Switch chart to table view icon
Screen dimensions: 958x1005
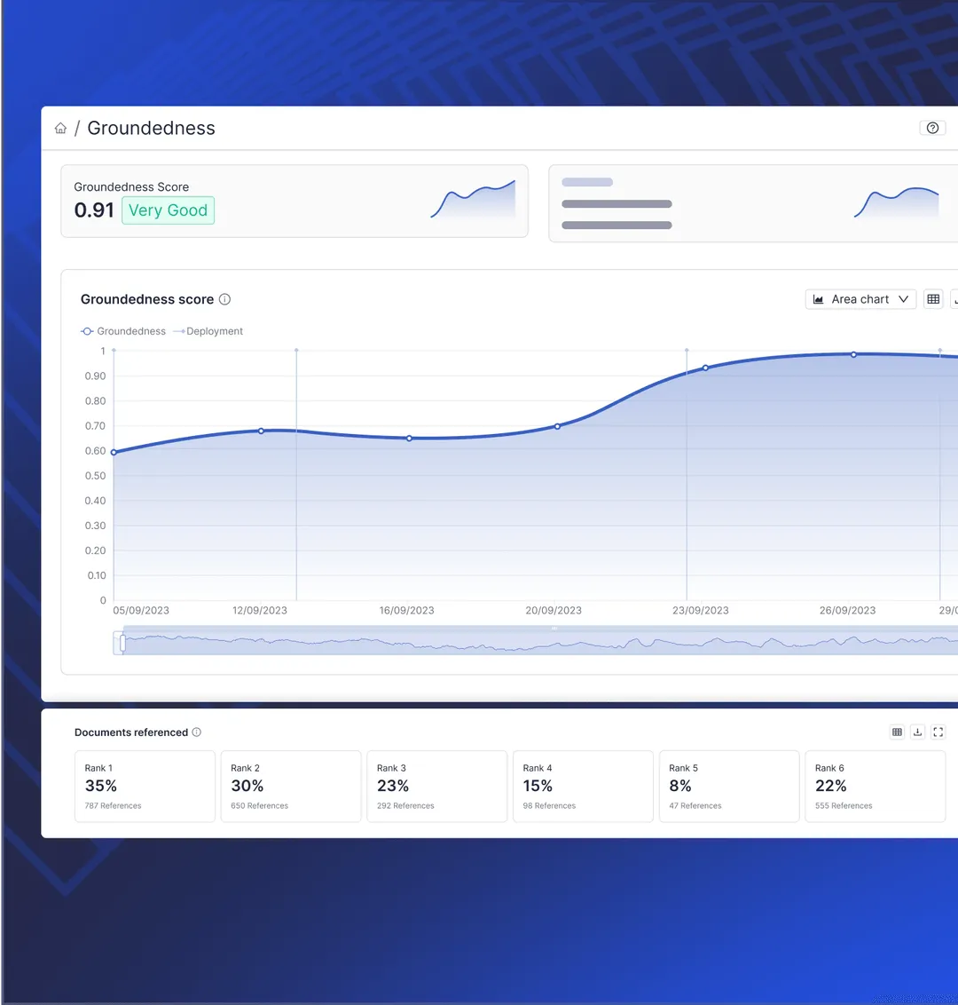pyautogui.click(x=933, y=299)
